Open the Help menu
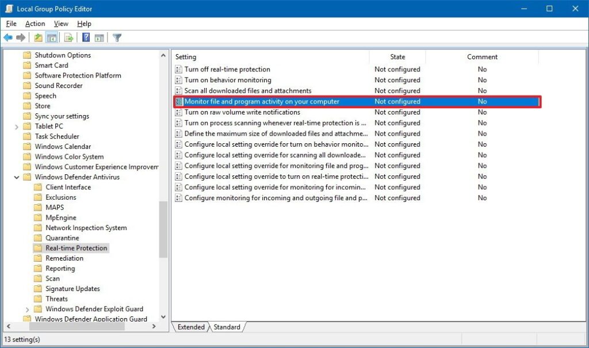 (x=84, y=24)
